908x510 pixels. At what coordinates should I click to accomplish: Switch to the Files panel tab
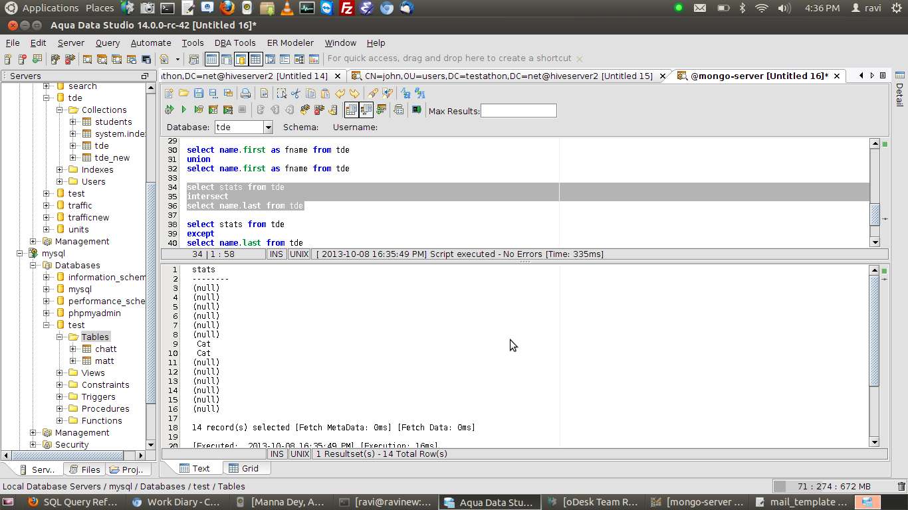click(85, 469)
